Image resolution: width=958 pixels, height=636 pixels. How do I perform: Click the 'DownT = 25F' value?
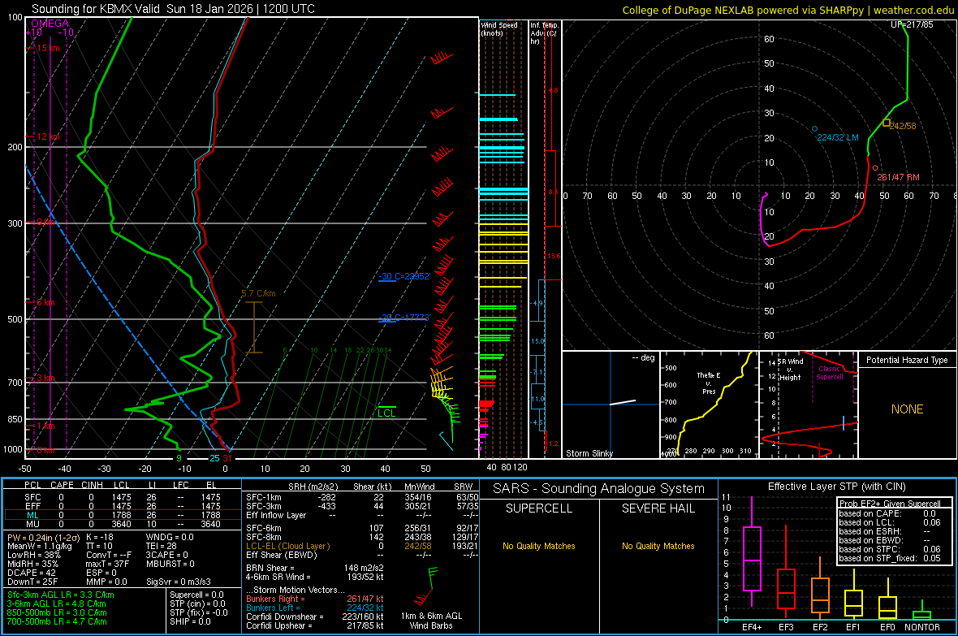[x=33, y=582]
